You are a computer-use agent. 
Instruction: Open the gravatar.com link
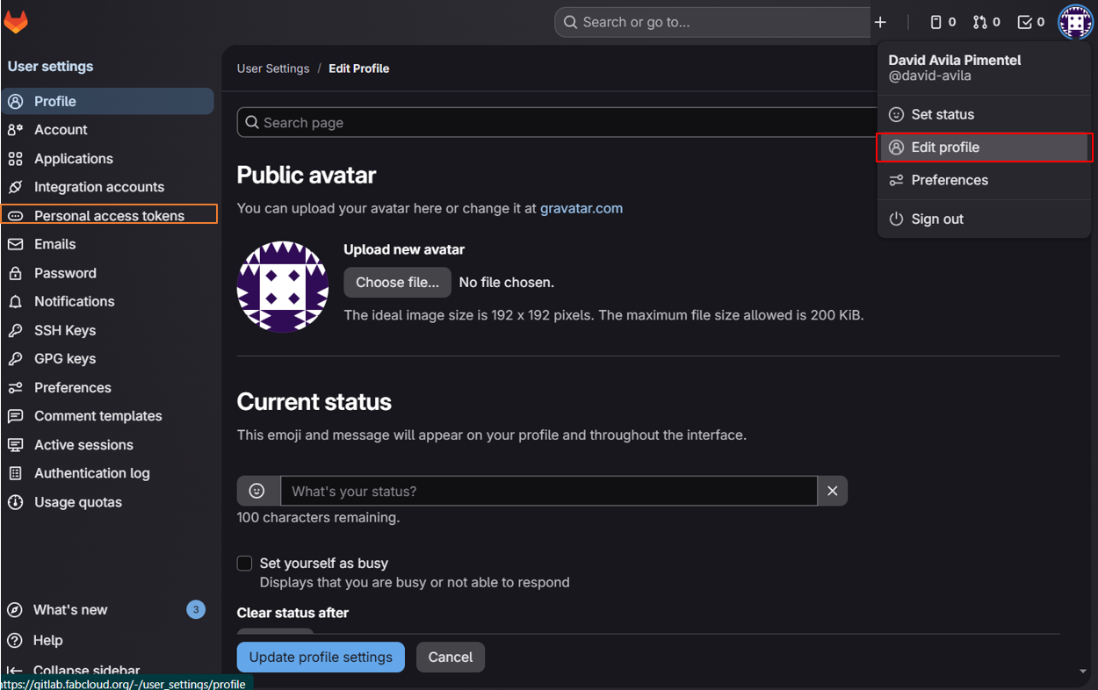[582, 208]
